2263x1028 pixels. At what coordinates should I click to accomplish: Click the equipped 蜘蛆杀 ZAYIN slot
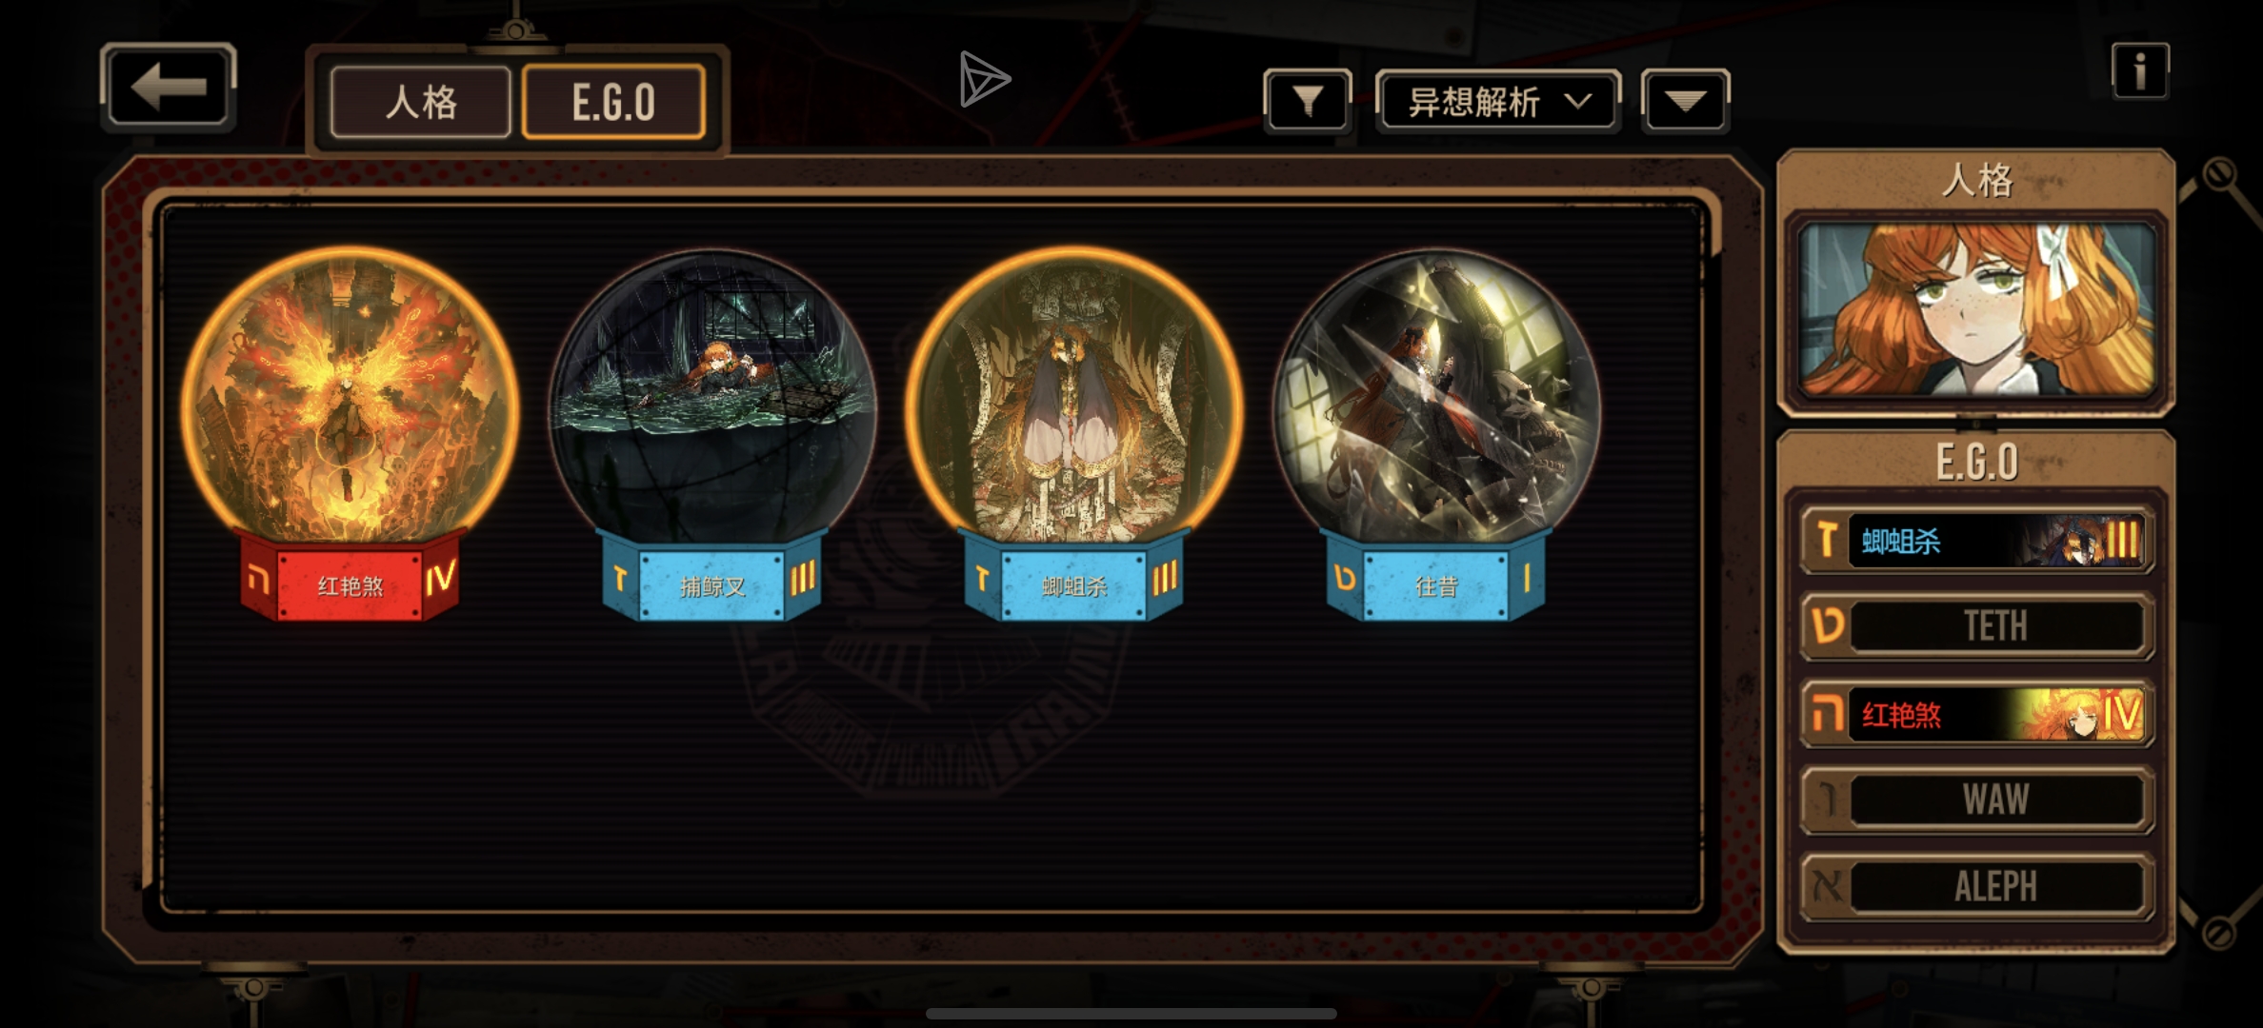click(x=1976, y=541)
